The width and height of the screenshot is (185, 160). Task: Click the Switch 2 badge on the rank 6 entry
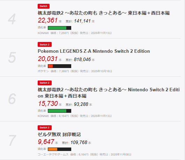tap(45, 83)
